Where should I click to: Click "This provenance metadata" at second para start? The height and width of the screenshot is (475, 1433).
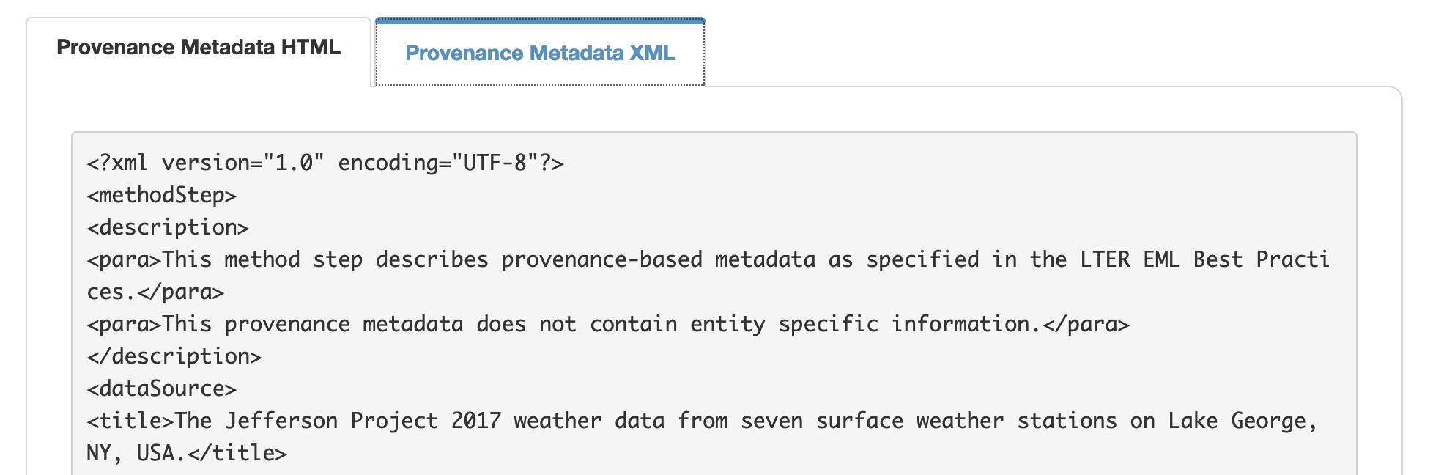pos(312,324)
